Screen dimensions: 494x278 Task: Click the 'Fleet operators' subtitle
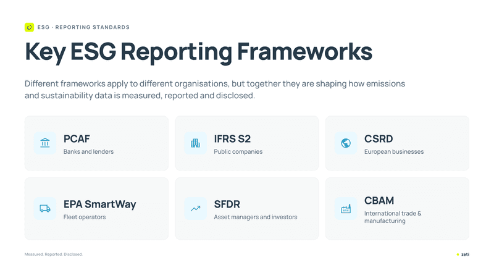pos(85,217)
